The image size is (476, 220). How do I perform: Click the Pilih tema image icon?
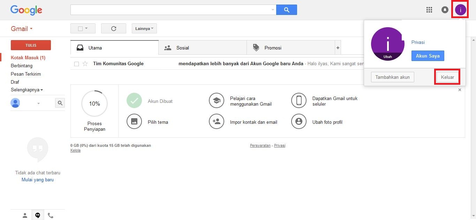134,122
